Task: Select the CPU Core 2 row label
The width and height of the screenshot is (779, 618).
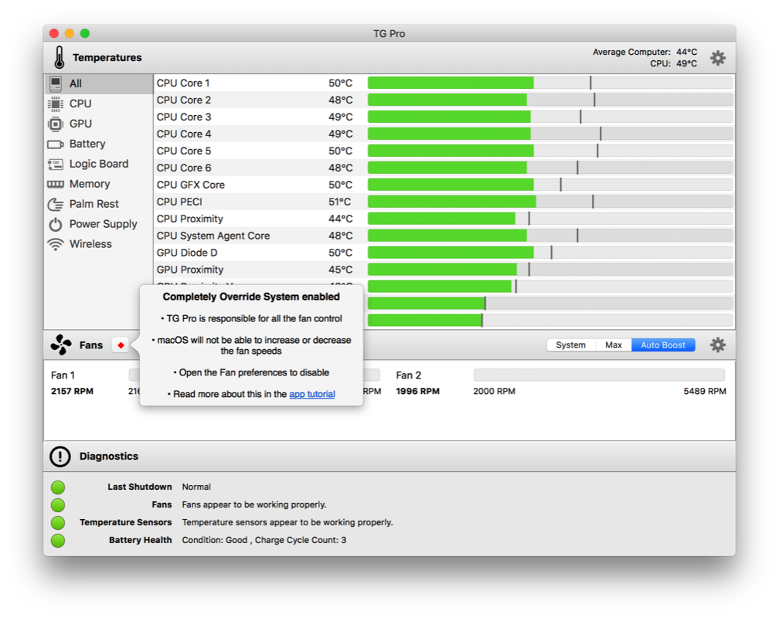Action: pos(183,100)
